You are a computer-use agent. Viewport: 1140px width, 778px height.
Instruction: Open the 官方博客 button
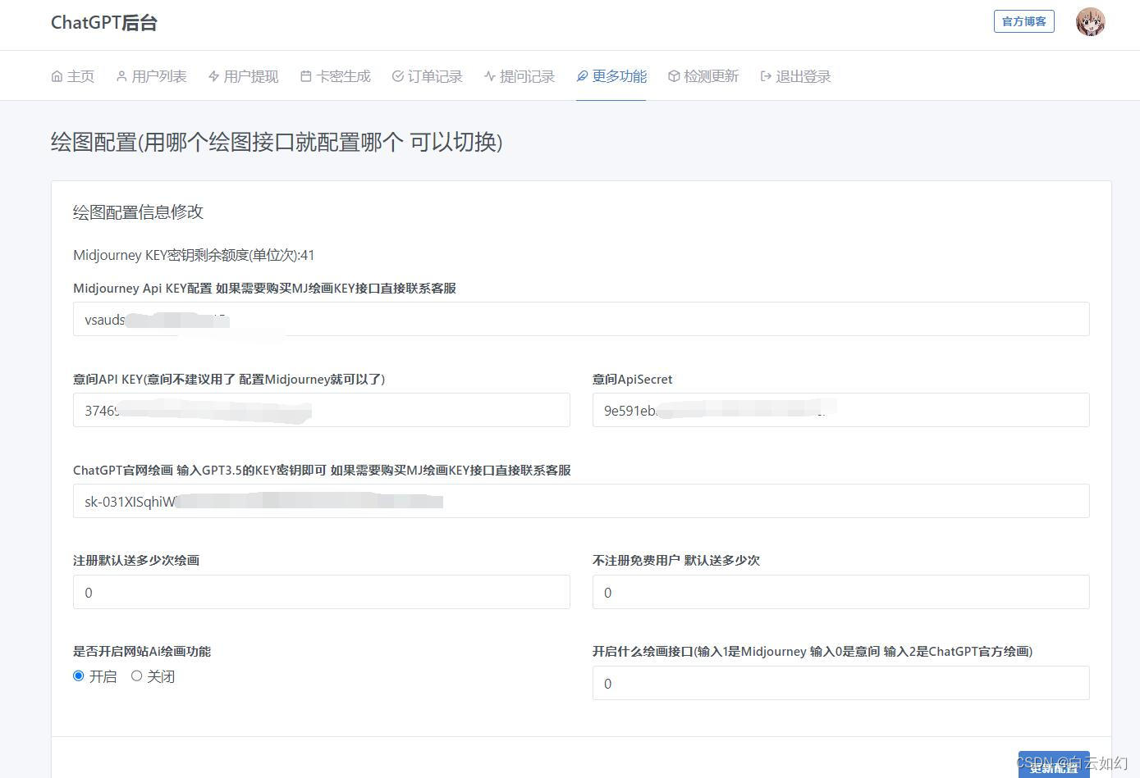1024,21
